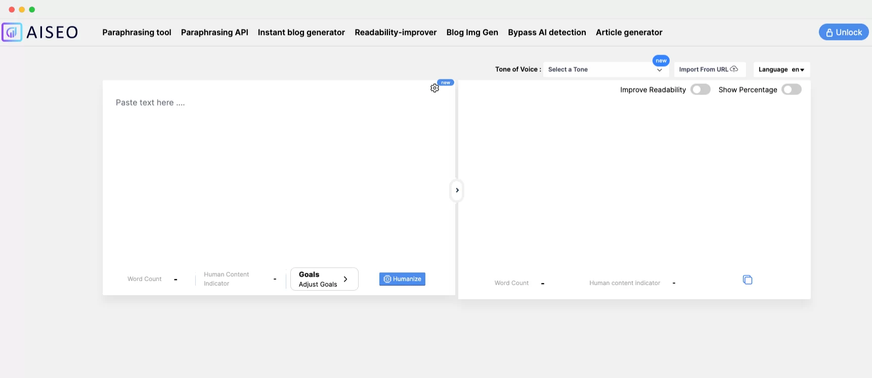Go to the Paraphrasing API page

click(214, 32)
